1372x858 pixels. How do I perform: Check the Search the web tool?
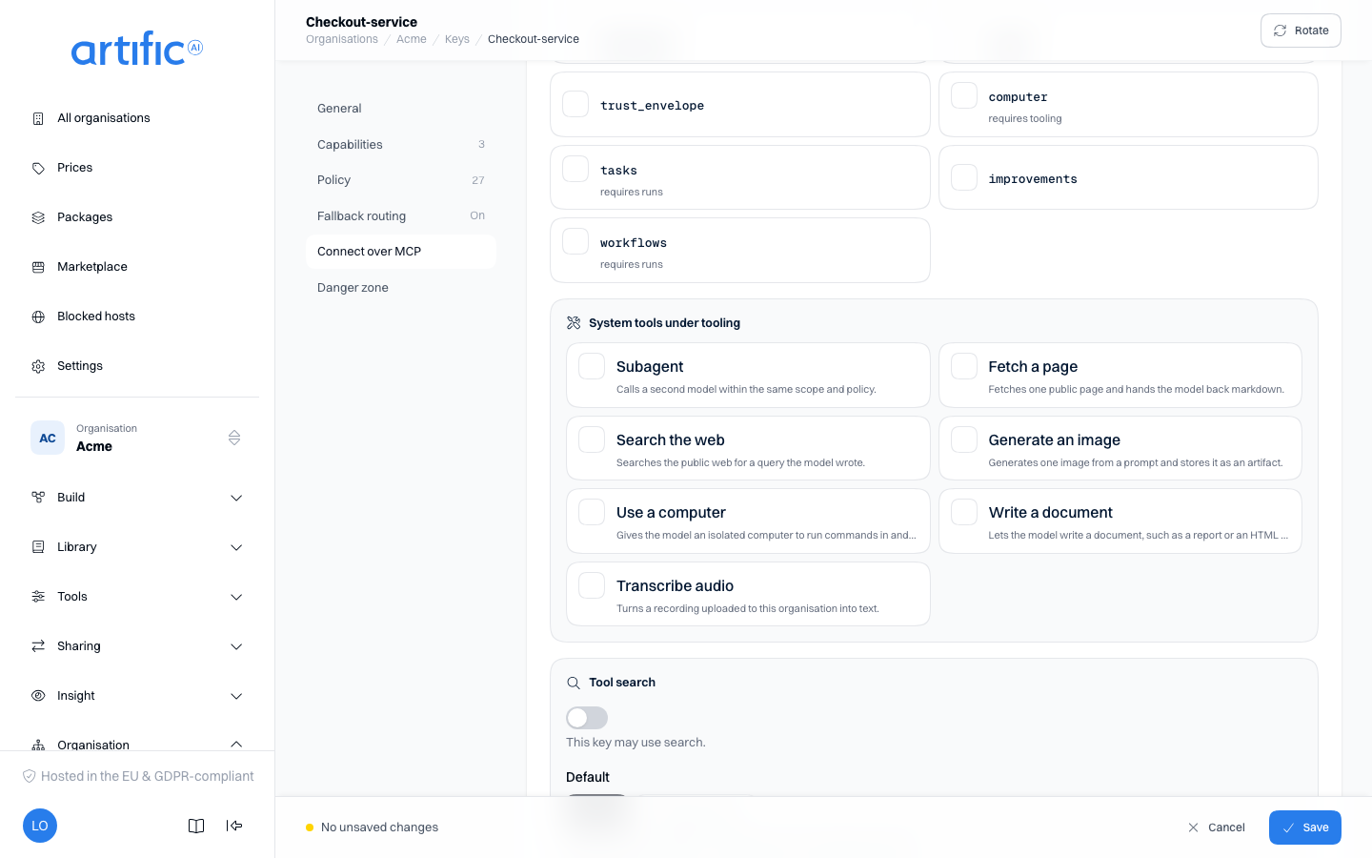pos(592,439)
